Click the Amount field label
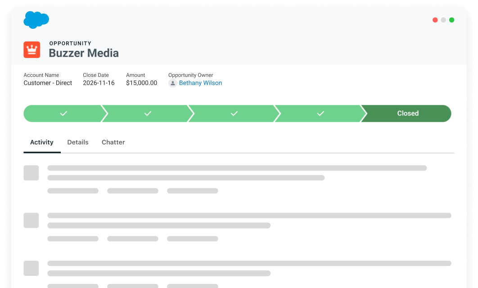 pos(135,75)
